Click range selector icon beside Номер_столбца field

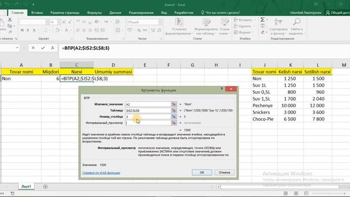point(174,117)
